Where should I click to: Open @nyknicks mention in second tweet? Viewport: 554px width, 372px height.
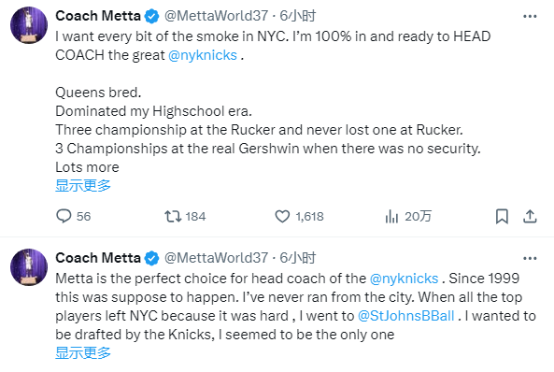coord(404,279)
